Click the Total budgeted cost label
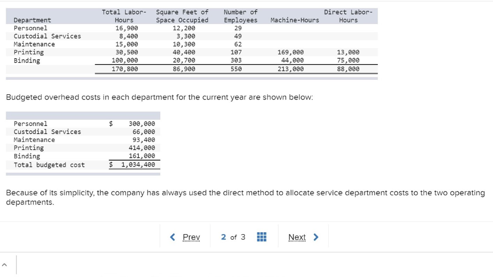Viewport: 493px width, 277px height. [x=49, y=165]
